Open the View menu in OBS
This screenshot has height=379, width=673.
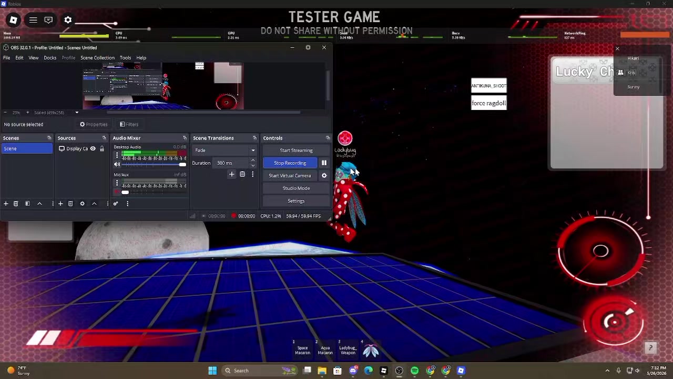(34, 58)
